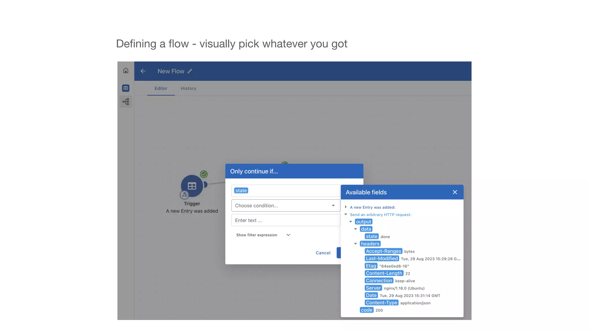
Task: Open the Choose condition dropdown
Action: 286,206
